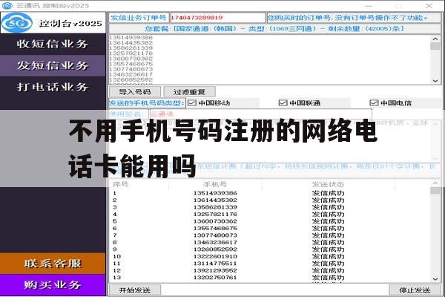Viewport: 445px width, 297px height.
Task: Click the 停止发送 button
Action: (415, 290)
